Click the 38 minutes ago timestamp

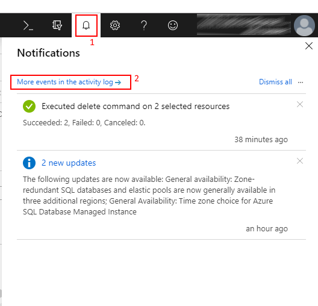point(261,140)
